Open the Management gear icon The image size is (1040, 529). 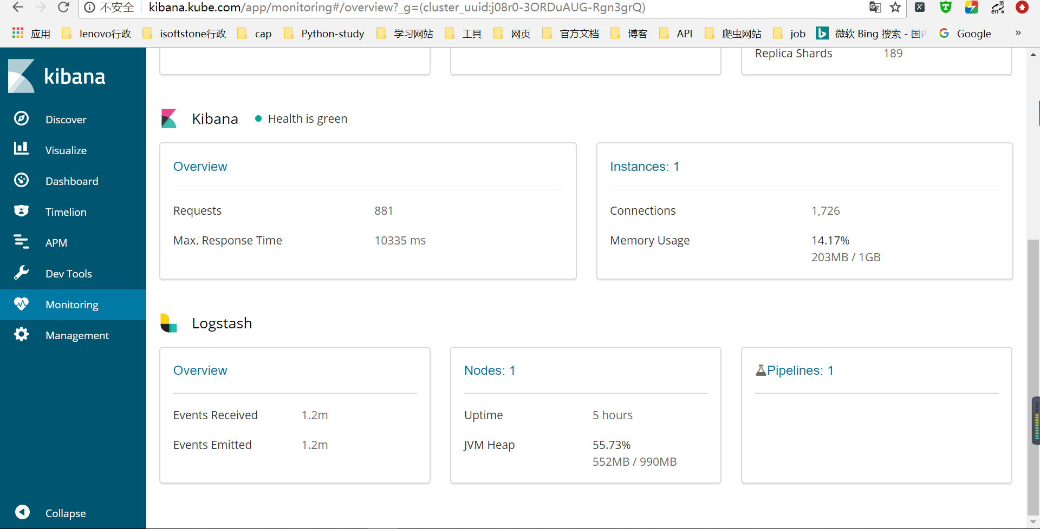coord(21,334)
